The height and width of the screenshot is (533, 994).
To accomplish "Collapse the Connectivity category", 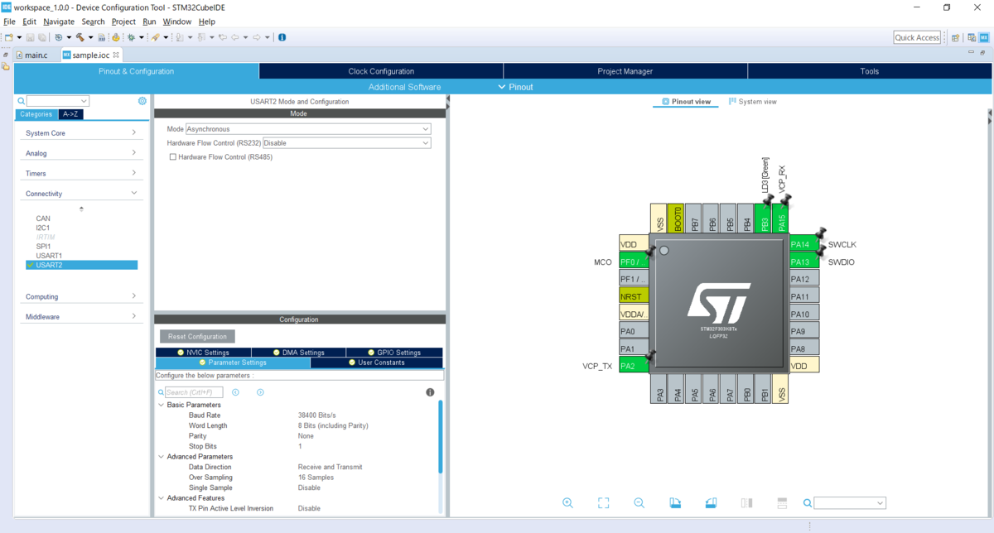I will [81, 194].
